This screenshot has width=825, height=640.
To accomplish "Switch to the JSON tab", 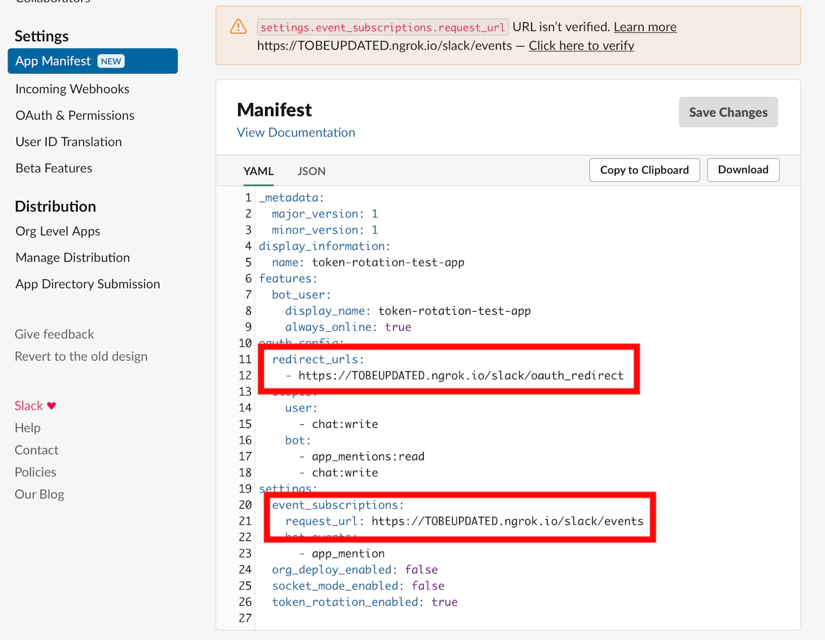I will (311, 171).
